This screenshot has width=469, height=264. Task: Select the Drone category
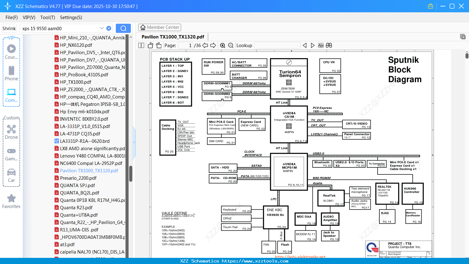tap(11, 132)
